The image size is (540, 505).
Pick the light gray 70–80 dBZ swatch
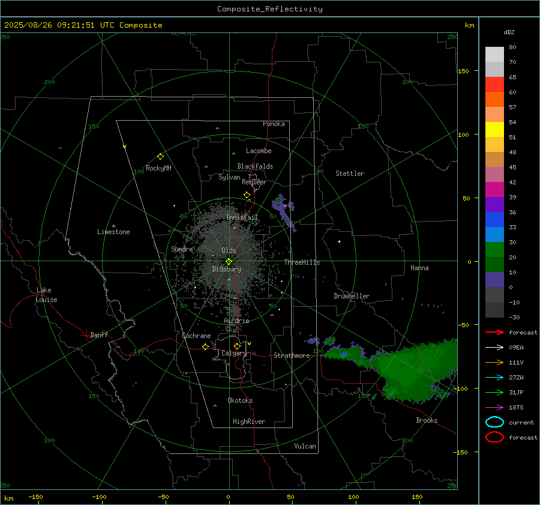pyautogui.click(x=494, y=55)
